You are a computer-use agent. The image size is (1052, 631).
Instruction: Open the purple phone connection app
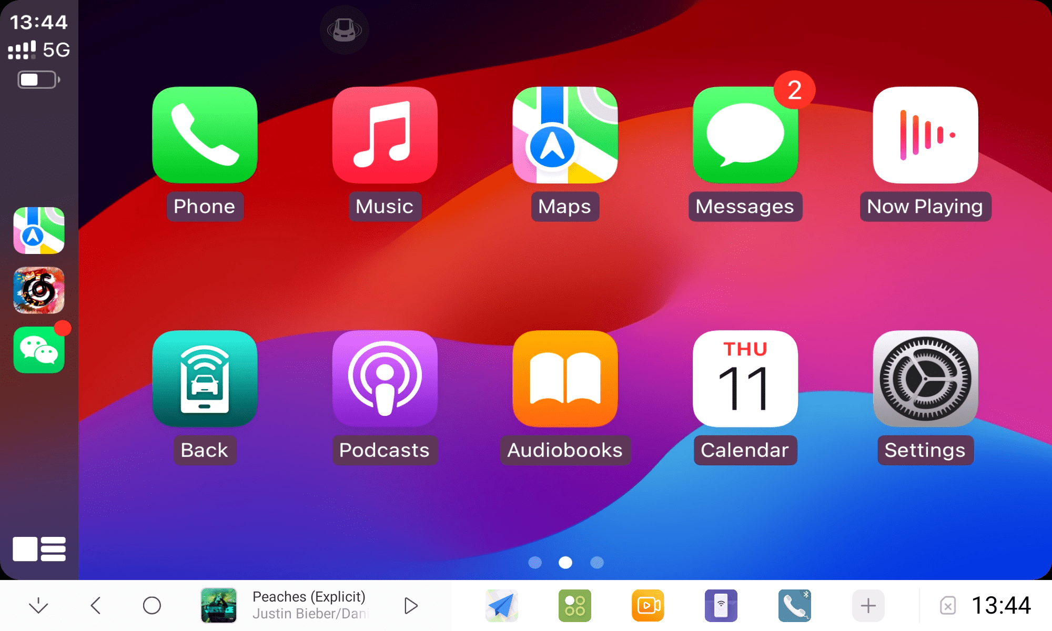pos(721,606)
